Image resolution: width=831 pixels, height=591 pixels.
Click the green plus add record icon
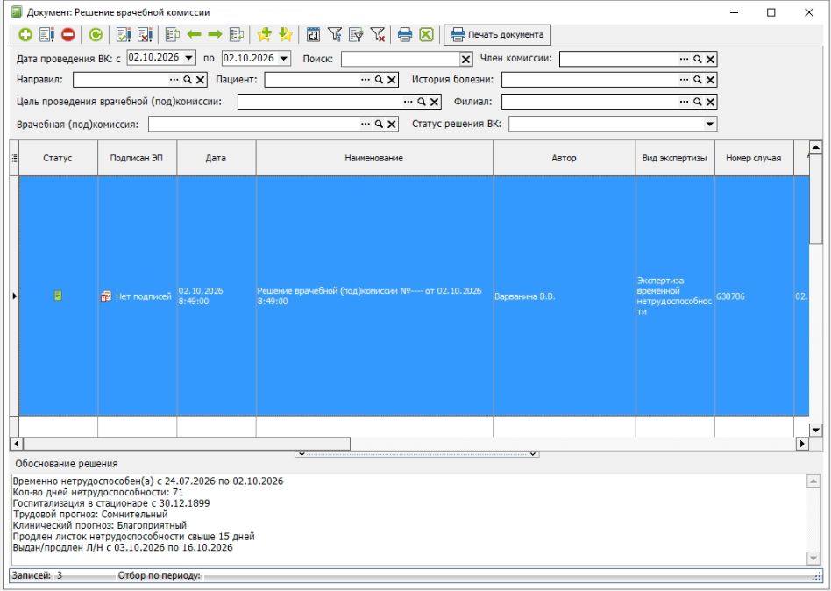click(25, 35)
